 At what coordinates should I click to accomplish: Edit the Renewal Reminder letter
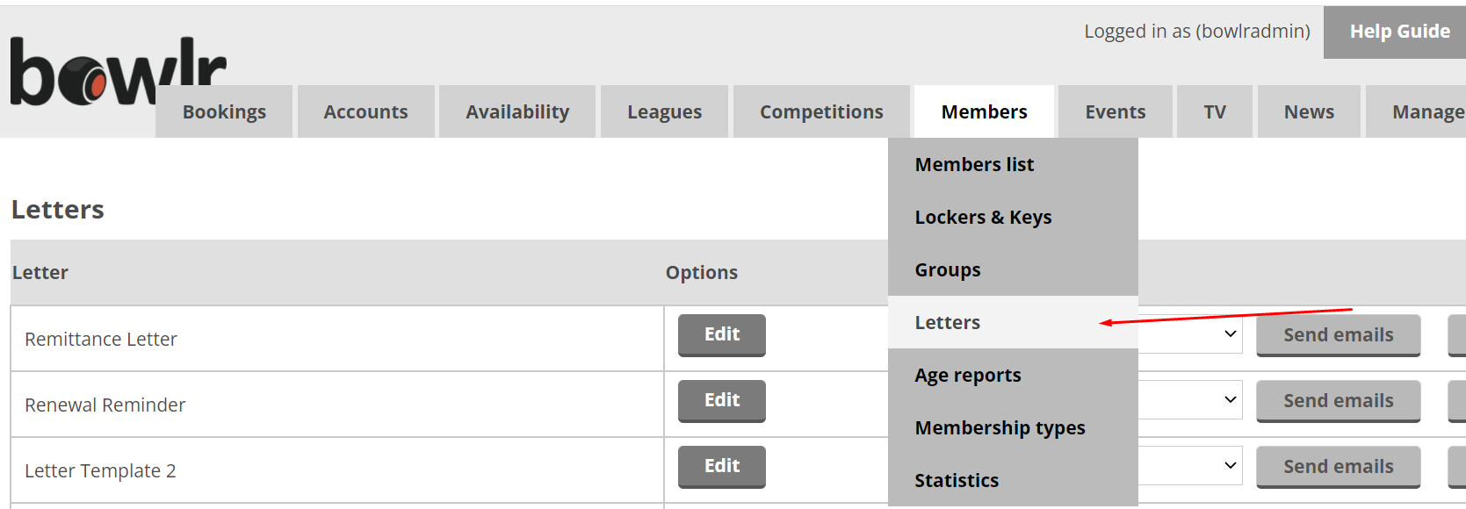click(721, 400)
